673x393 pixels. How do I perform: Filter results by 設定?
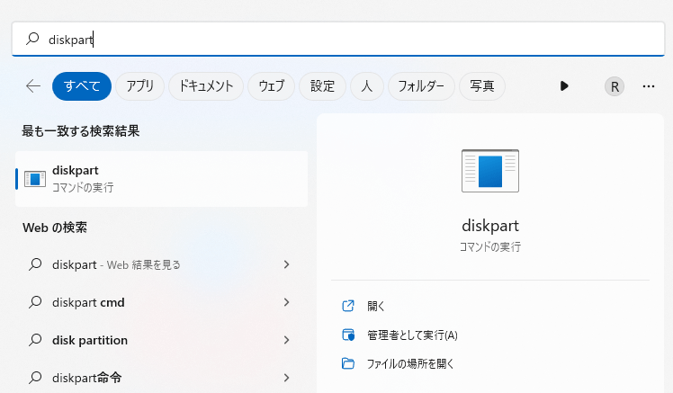coord(322,86)
